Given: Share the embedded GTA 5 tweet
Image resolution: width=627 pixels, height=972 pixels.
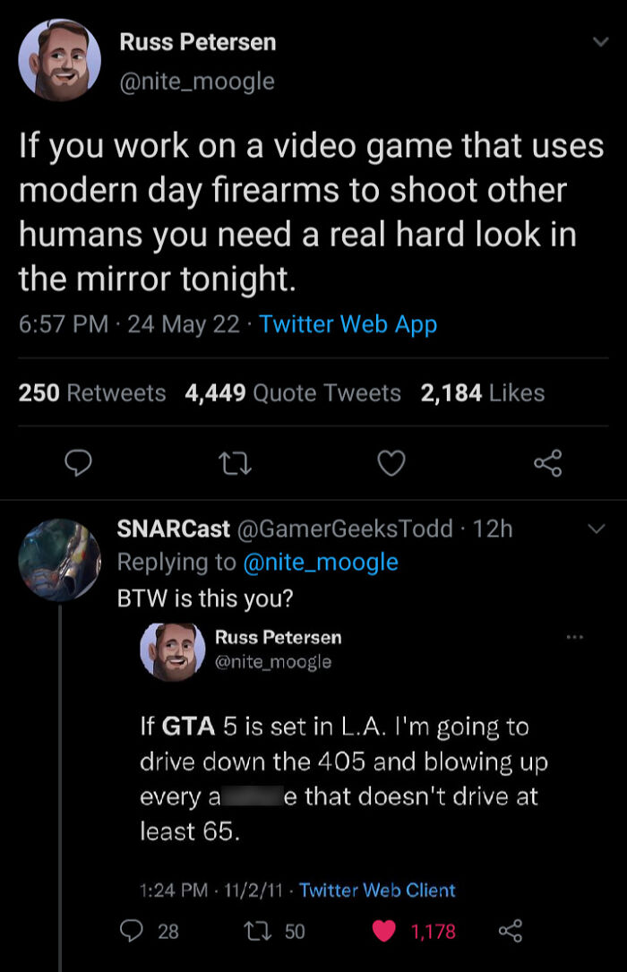Looking at the screenshot, I should pyautogui.click(x=511, y=931).
